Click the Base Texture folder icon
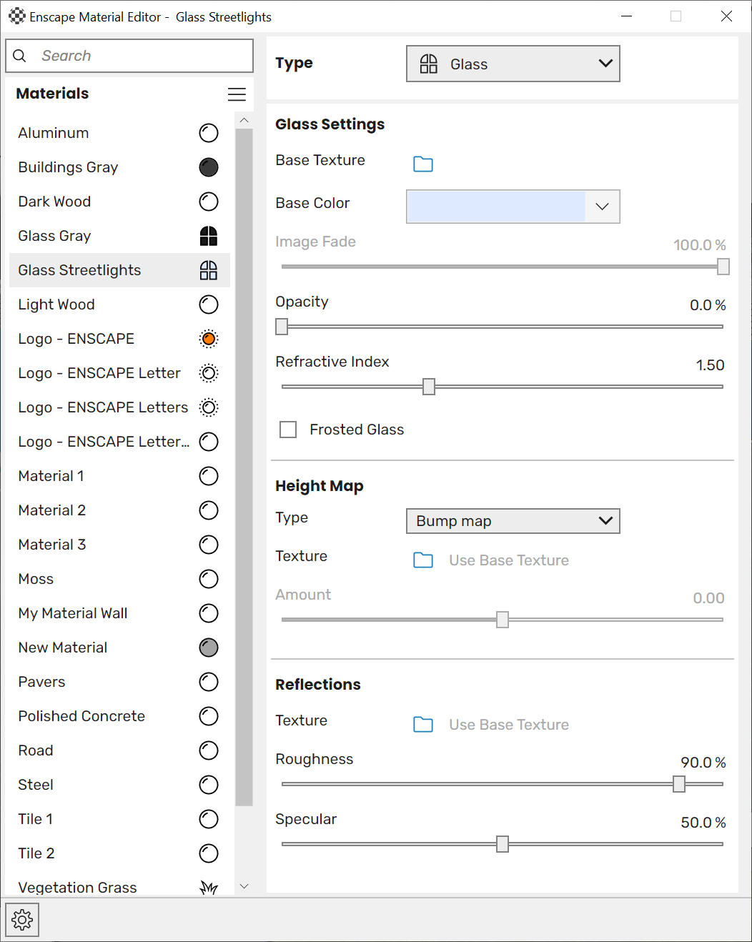Image resolution: width=752 pixels, height=942 pixels. 423,164
